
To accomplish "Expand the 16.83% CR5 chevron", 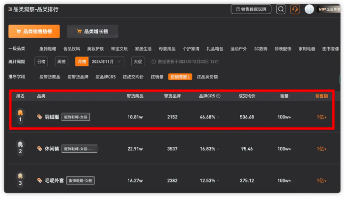I will [218, 149].
